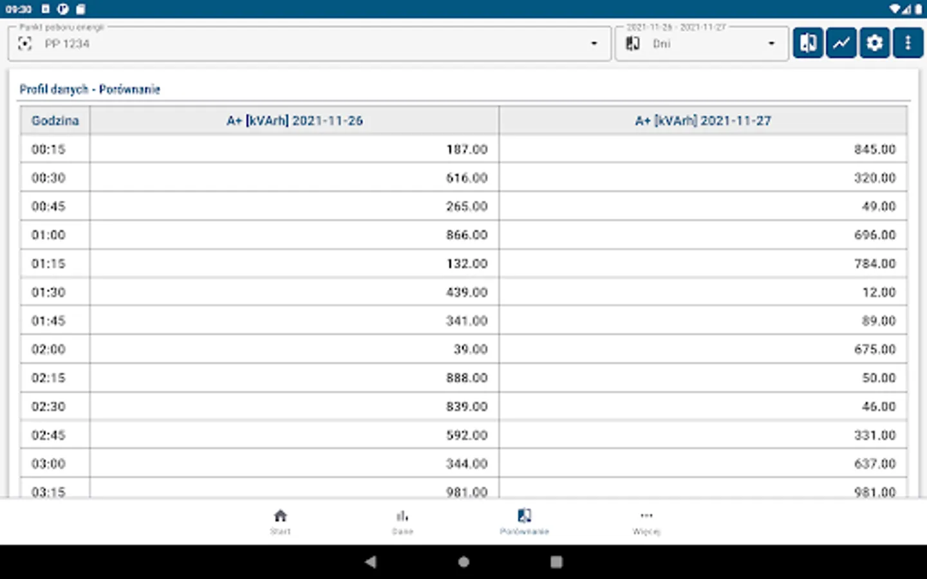Select the PP 1234 energy point field
The height and width of the screenshot is (579, 927).
(310, 44)
